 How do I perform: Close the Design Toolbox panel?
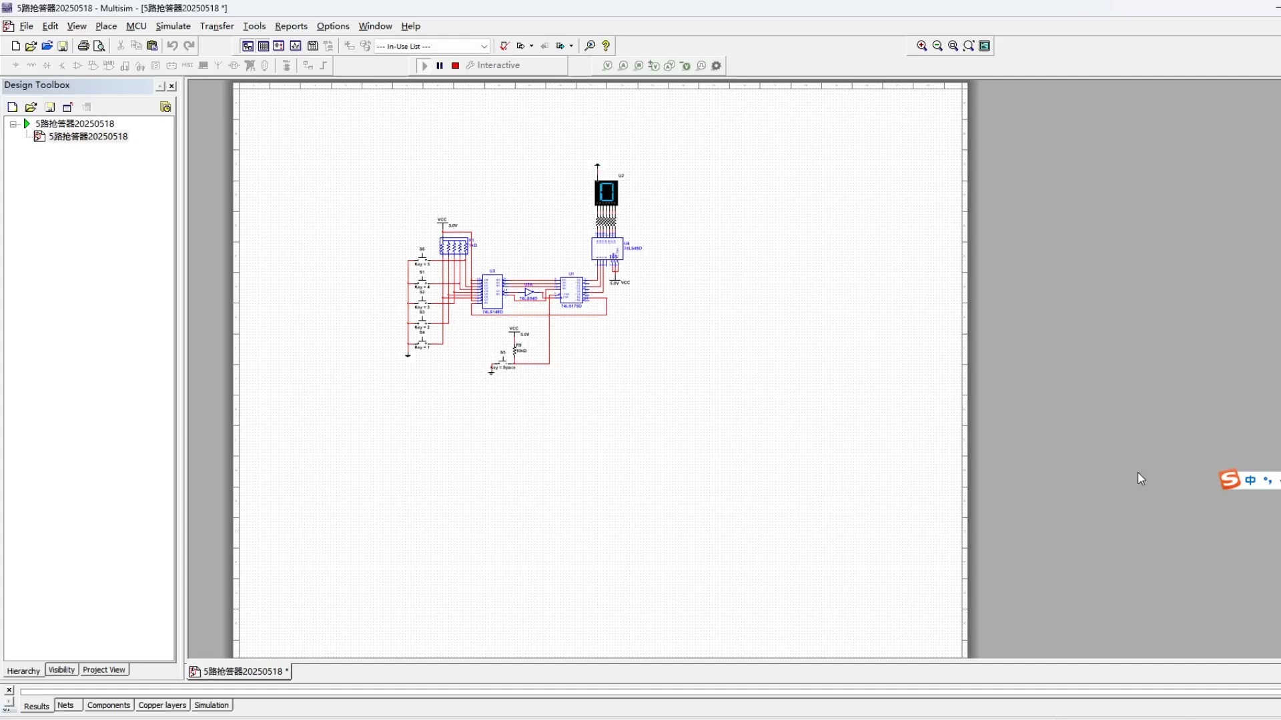tap(171, 86)
